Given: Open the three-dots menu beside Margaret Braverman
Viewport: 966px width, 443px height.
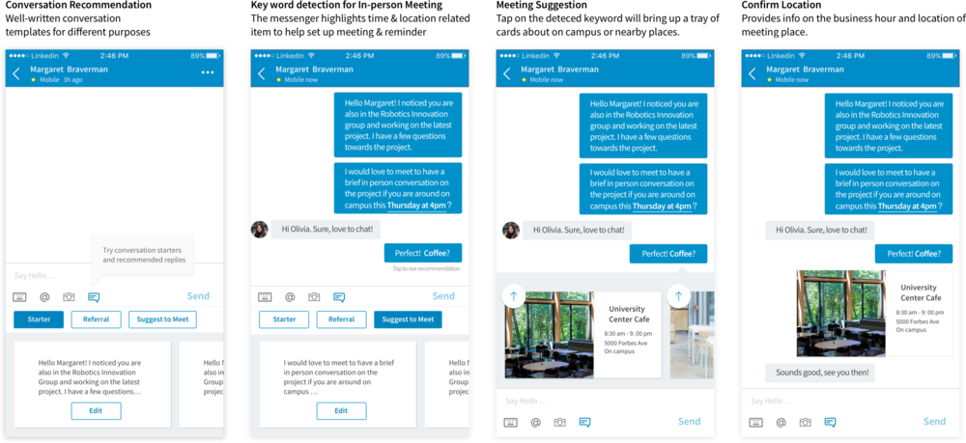Looking at the screenshot, I should [208, 72].
